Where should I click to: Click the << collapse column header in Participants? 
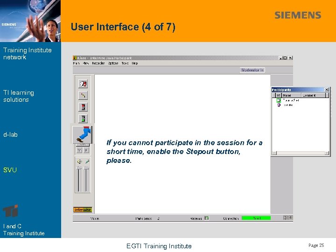tap(278, 95)
